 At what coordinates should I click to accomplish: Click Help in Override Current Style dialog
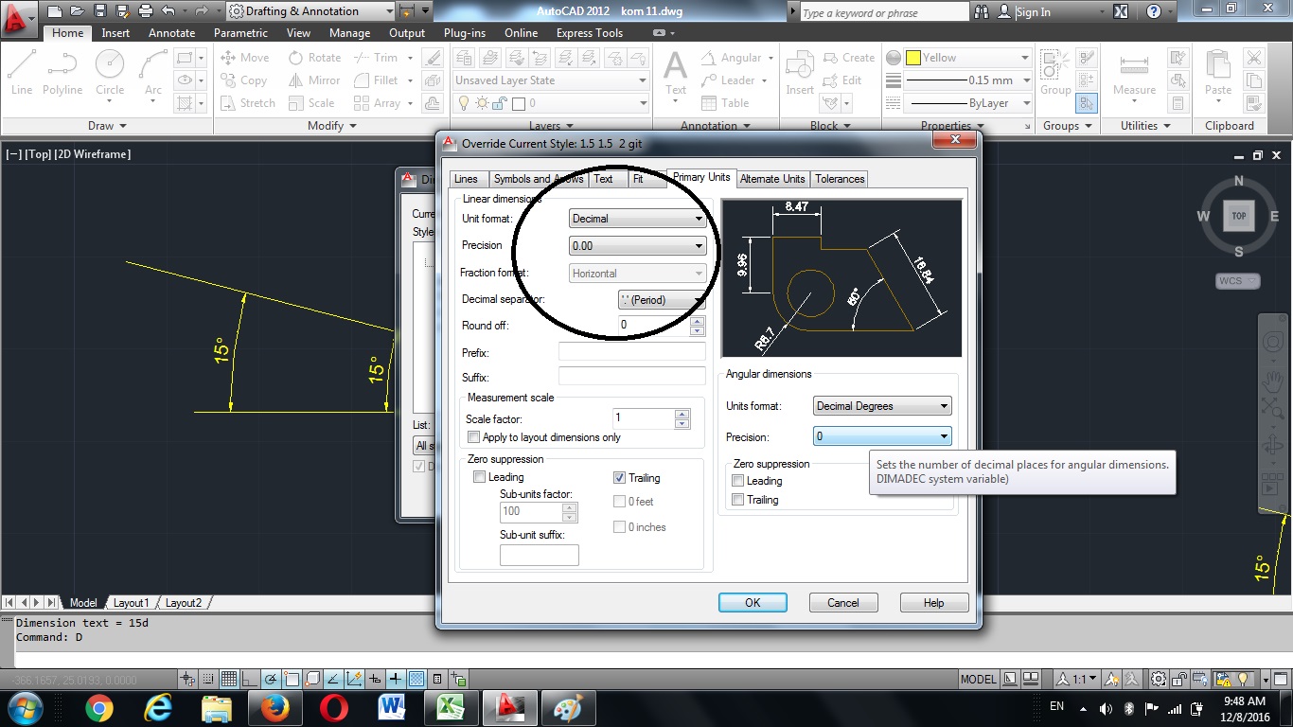pos(933,603)
